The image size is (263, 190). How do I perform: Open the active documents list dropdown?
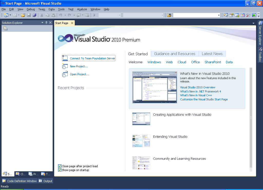coord(253,23)
